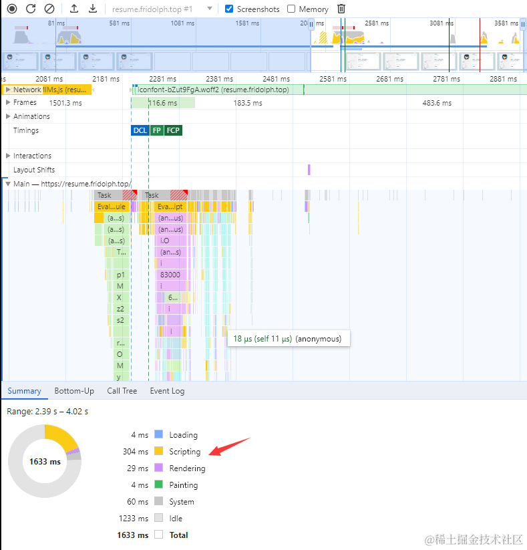
Task: Click the 1233 ms idle value
Action: (134, 519)
